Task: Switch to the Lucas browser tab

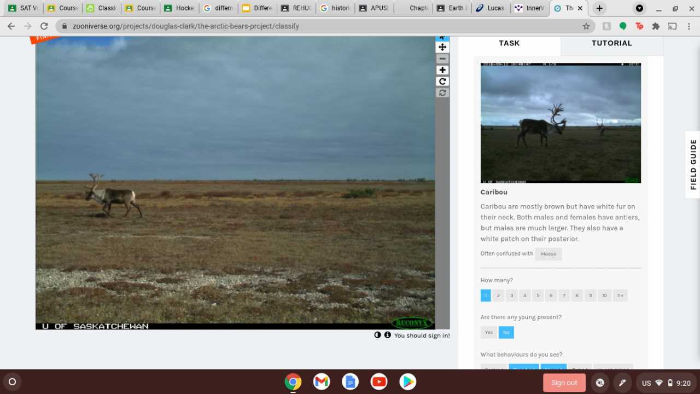Action: (491, 8)
